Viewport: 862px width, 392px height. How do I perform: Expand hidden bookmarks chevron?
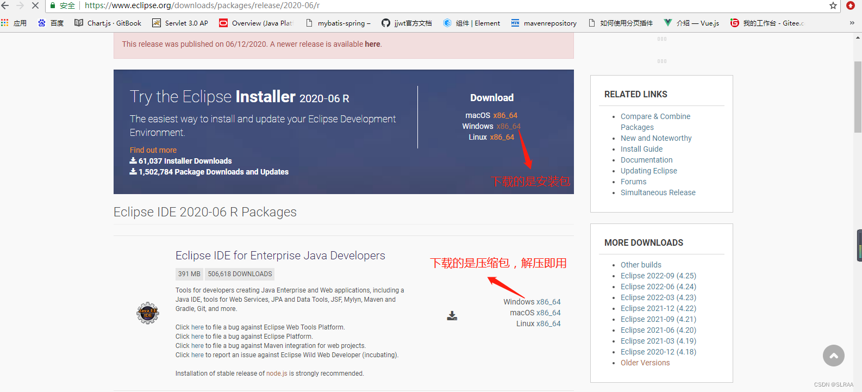pyautogui.click(x=852, y=23)
